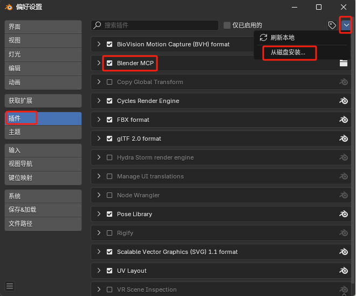Viewport: 356px width, 296px height.
Task: Expand Blender MCP add-on details
Action: pos(99,63)
